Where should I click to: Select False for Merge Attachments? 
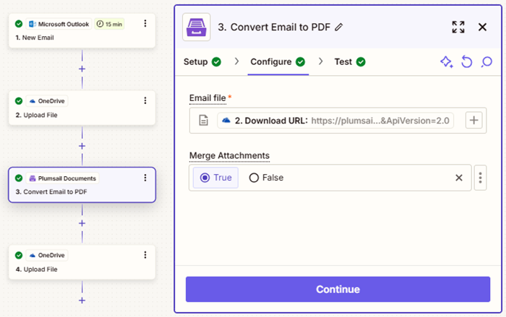(x=266, y=178)
